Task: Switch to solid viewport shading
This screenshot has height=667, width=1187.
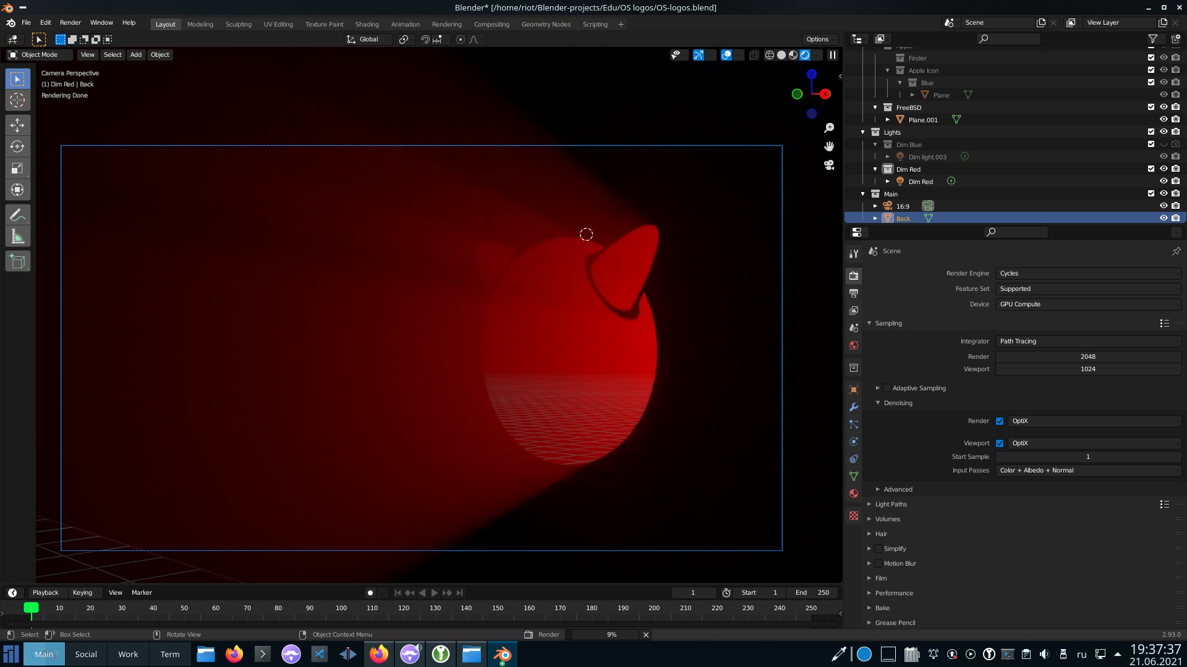Action: [x=781, y=55]
